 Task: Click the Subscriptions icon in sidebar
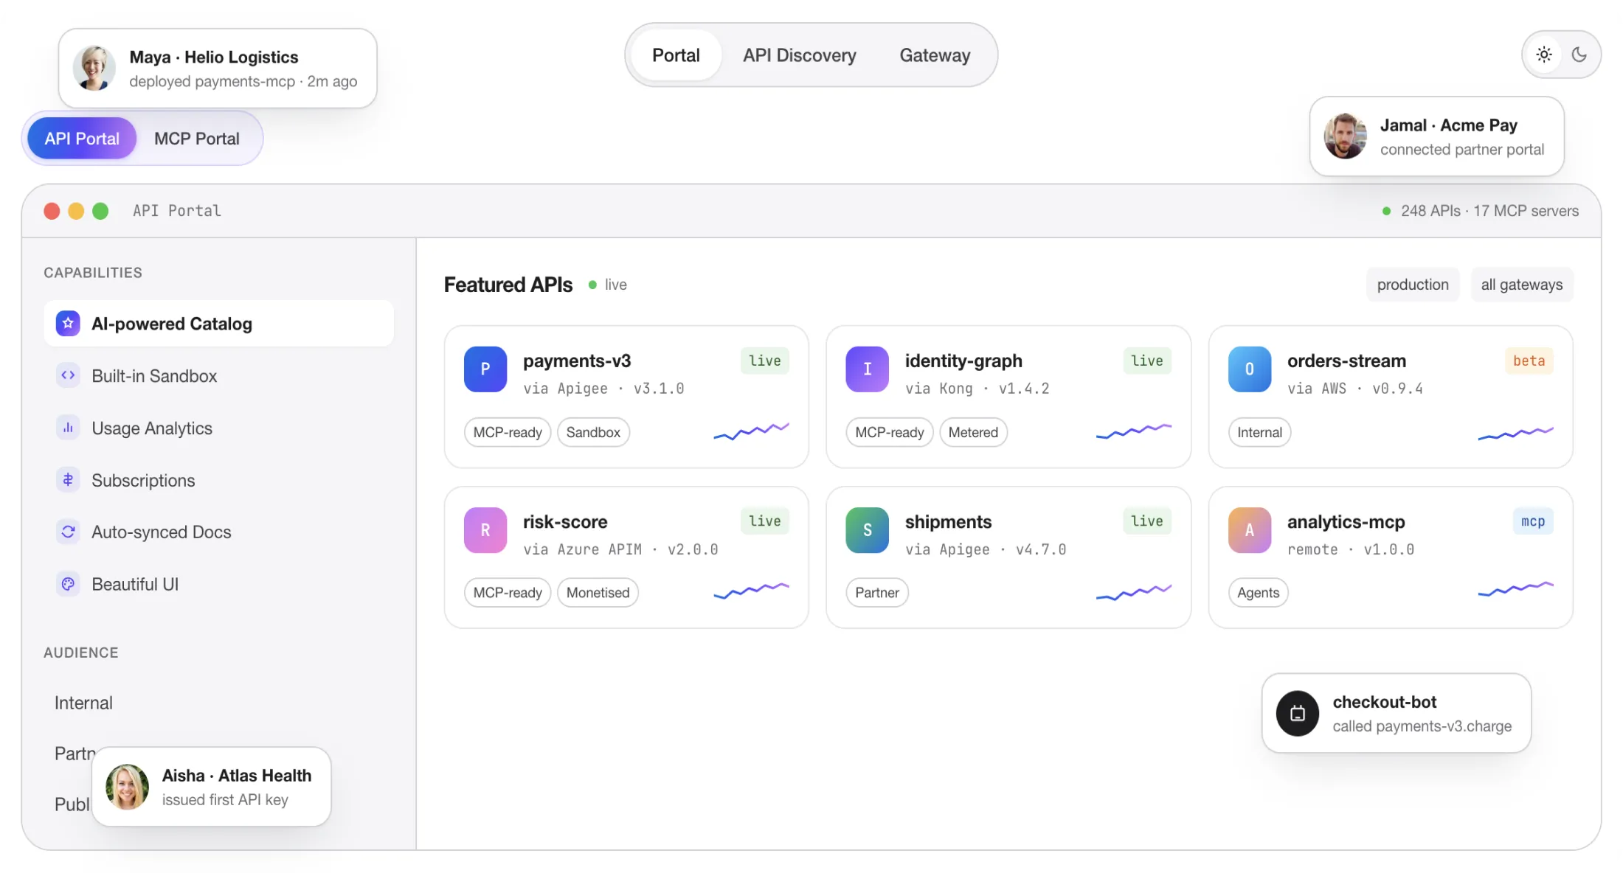[68, 480]
